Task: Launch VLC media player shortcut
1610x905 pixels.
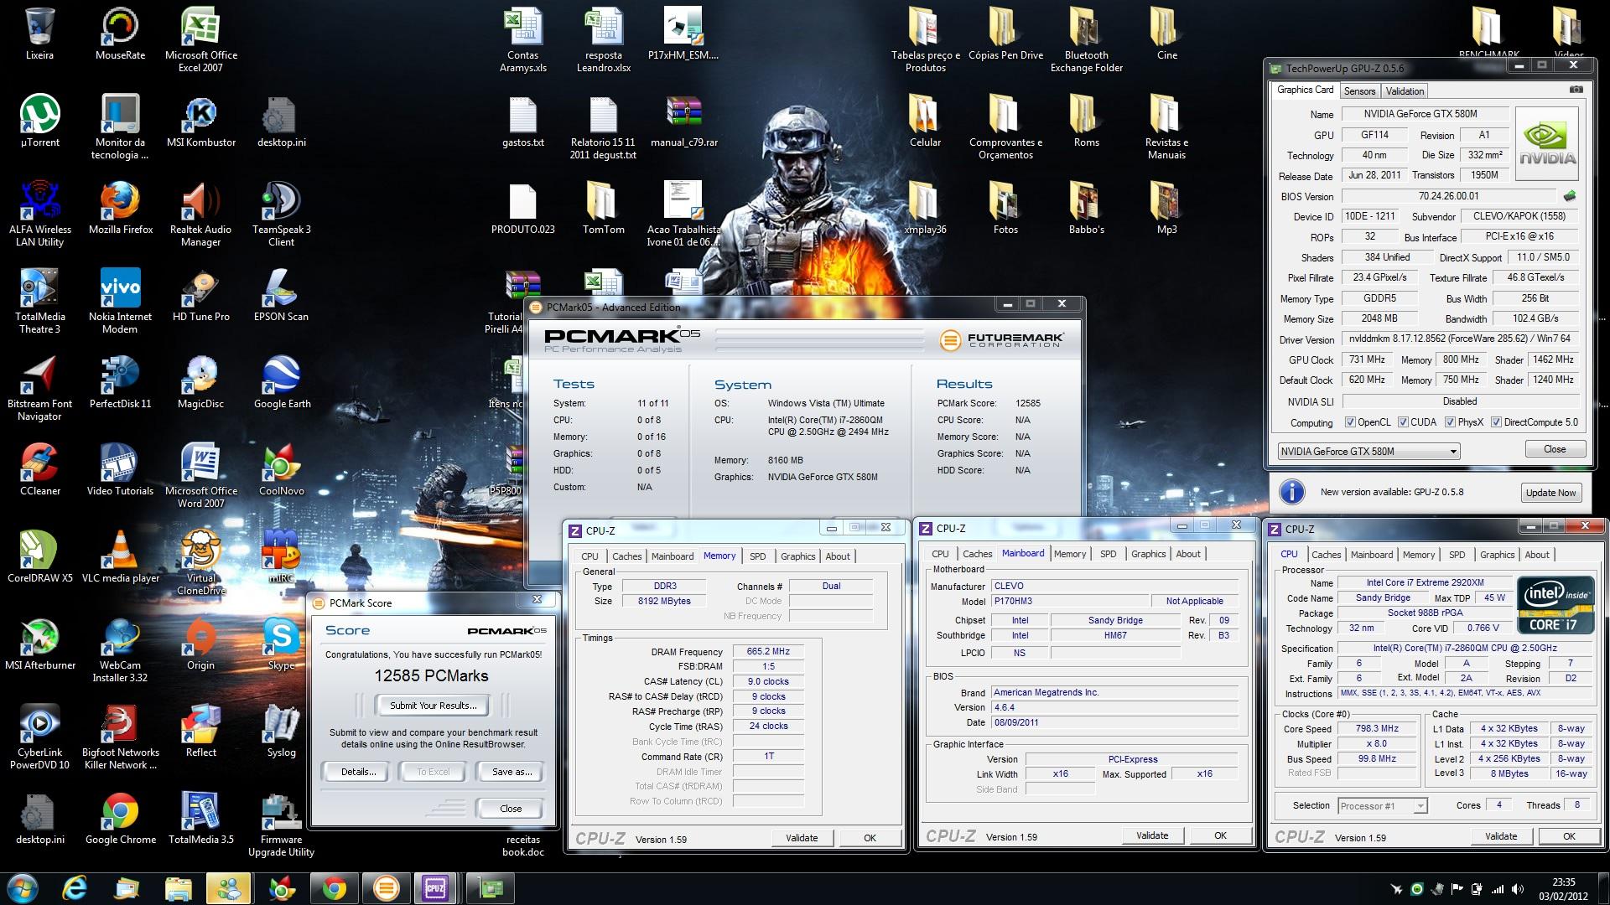Action: pos(120,557)
